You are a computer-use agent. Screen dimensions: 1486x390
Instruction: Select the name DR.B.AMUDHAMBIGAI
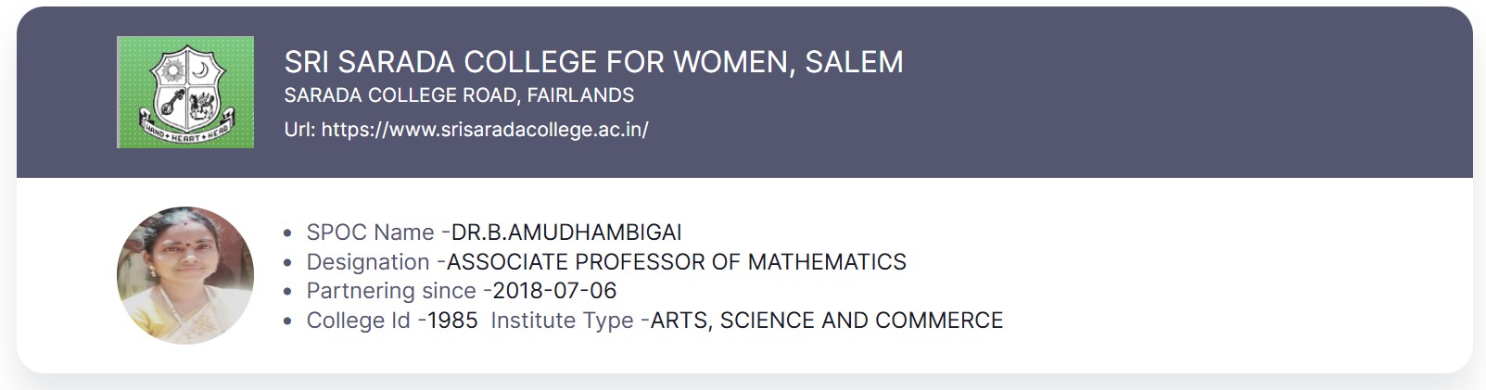[566, 233]
